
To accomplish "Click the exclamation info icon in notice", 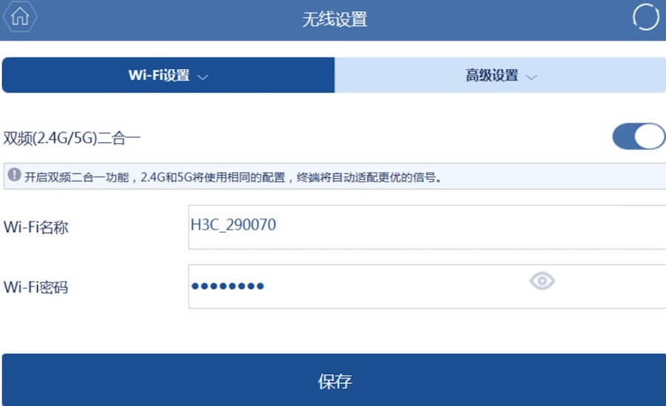I will [14, 177].
